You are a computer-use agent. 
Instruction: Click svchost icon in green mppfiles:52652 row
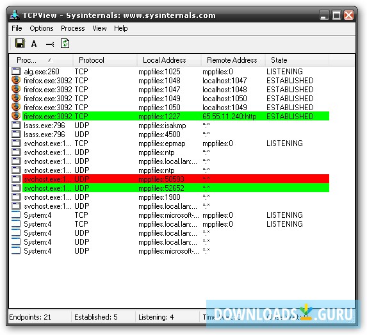coord(16,188)
